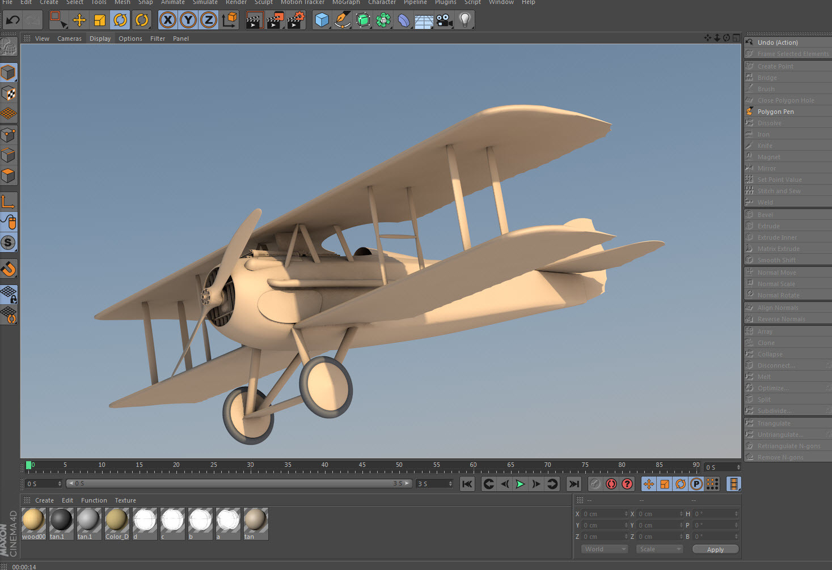Open the Scale mode dropdown
Viewport: 832px width, 570px height.
(x=660, y=549)
